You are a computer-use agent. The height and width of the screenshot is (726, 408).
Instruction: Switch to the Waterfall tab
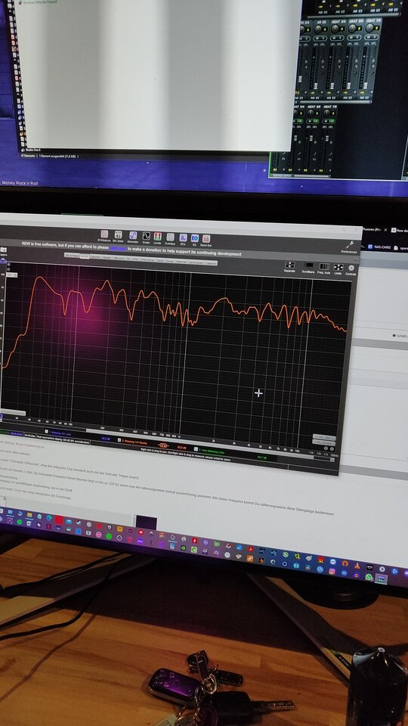181,262
